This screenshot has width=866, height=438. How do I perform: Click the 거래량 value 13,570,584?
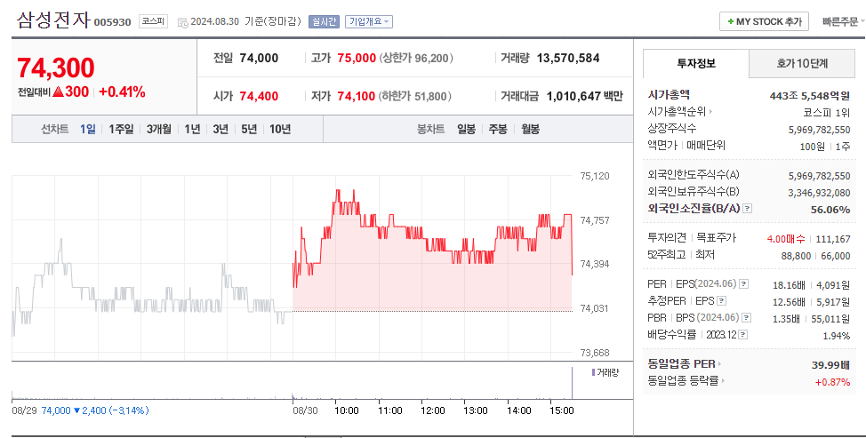(x=568, y=58)
